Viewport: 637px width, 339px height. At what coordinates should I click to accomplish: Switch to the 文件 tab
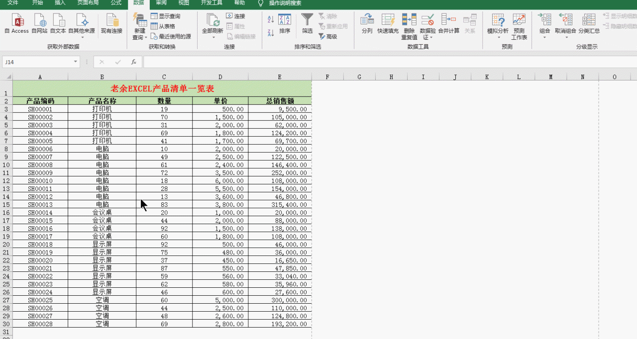pos(13,3)
